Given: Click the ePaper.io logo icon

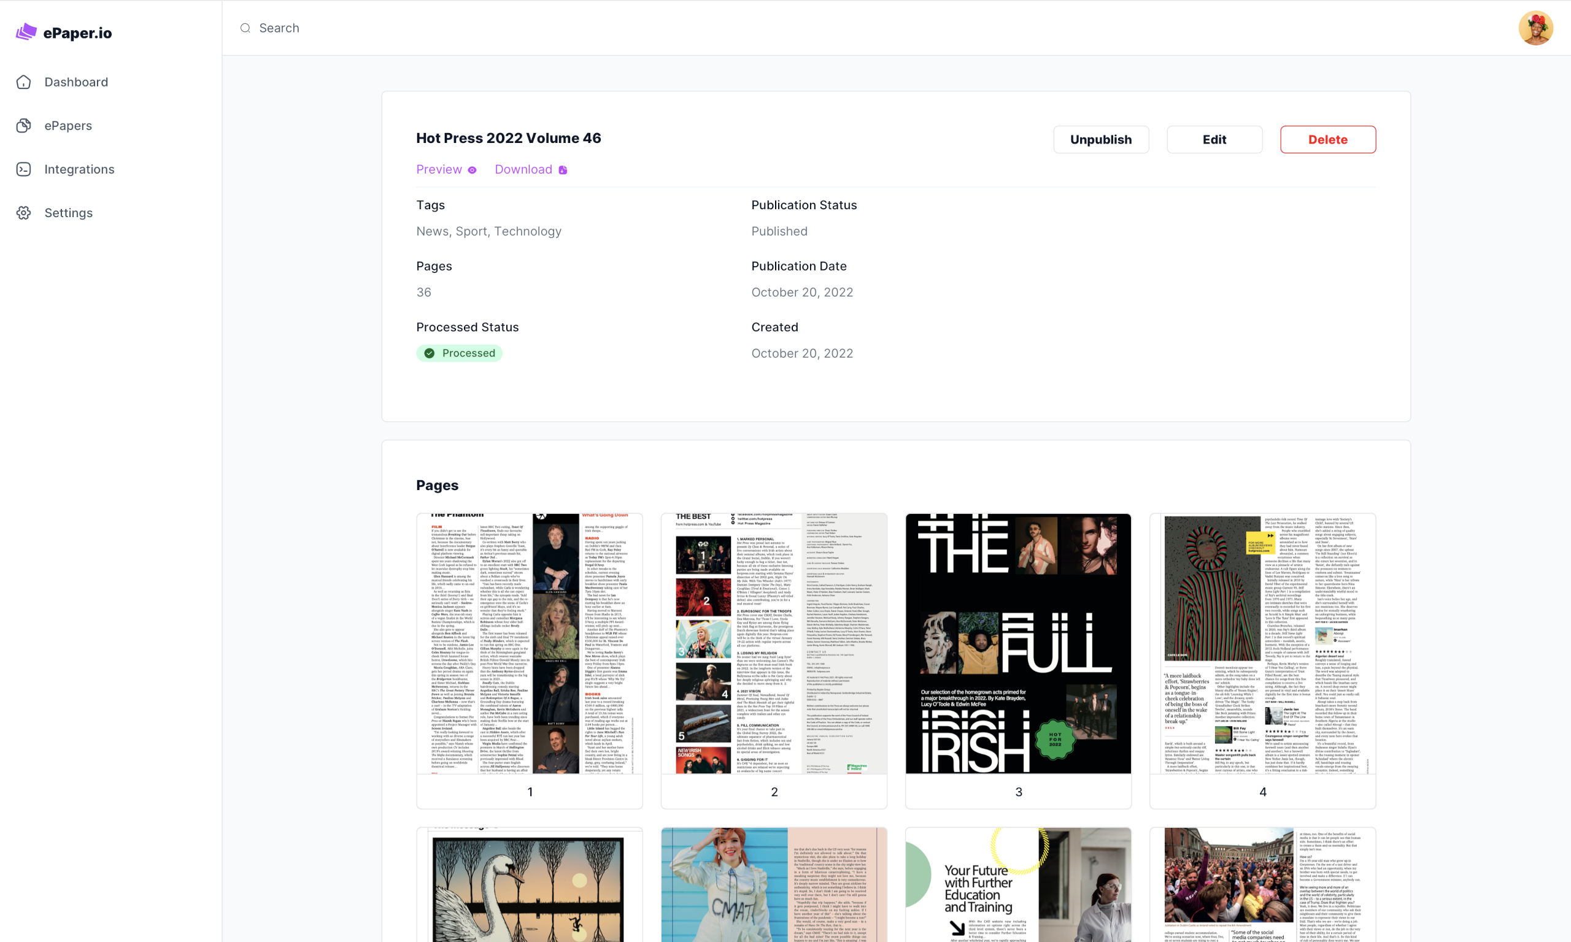Looking at the screenshot, I should coord(26,32).
